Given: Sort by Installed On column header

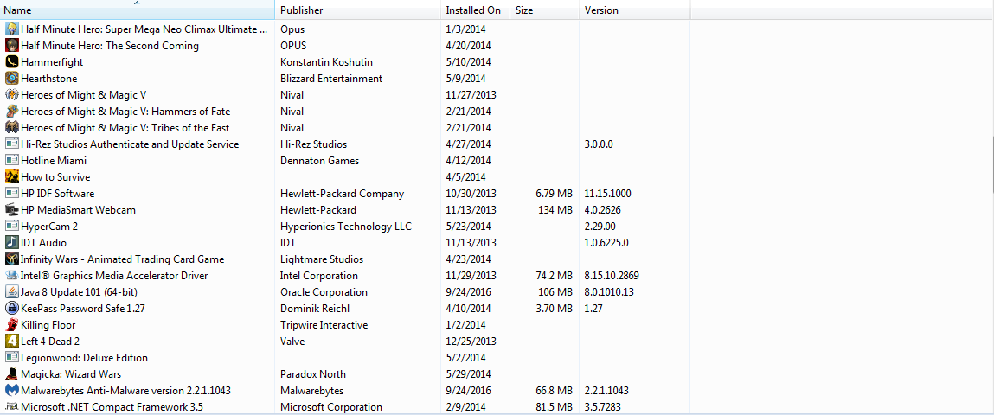Looking at the screenshot, I should tap(476, 10).
